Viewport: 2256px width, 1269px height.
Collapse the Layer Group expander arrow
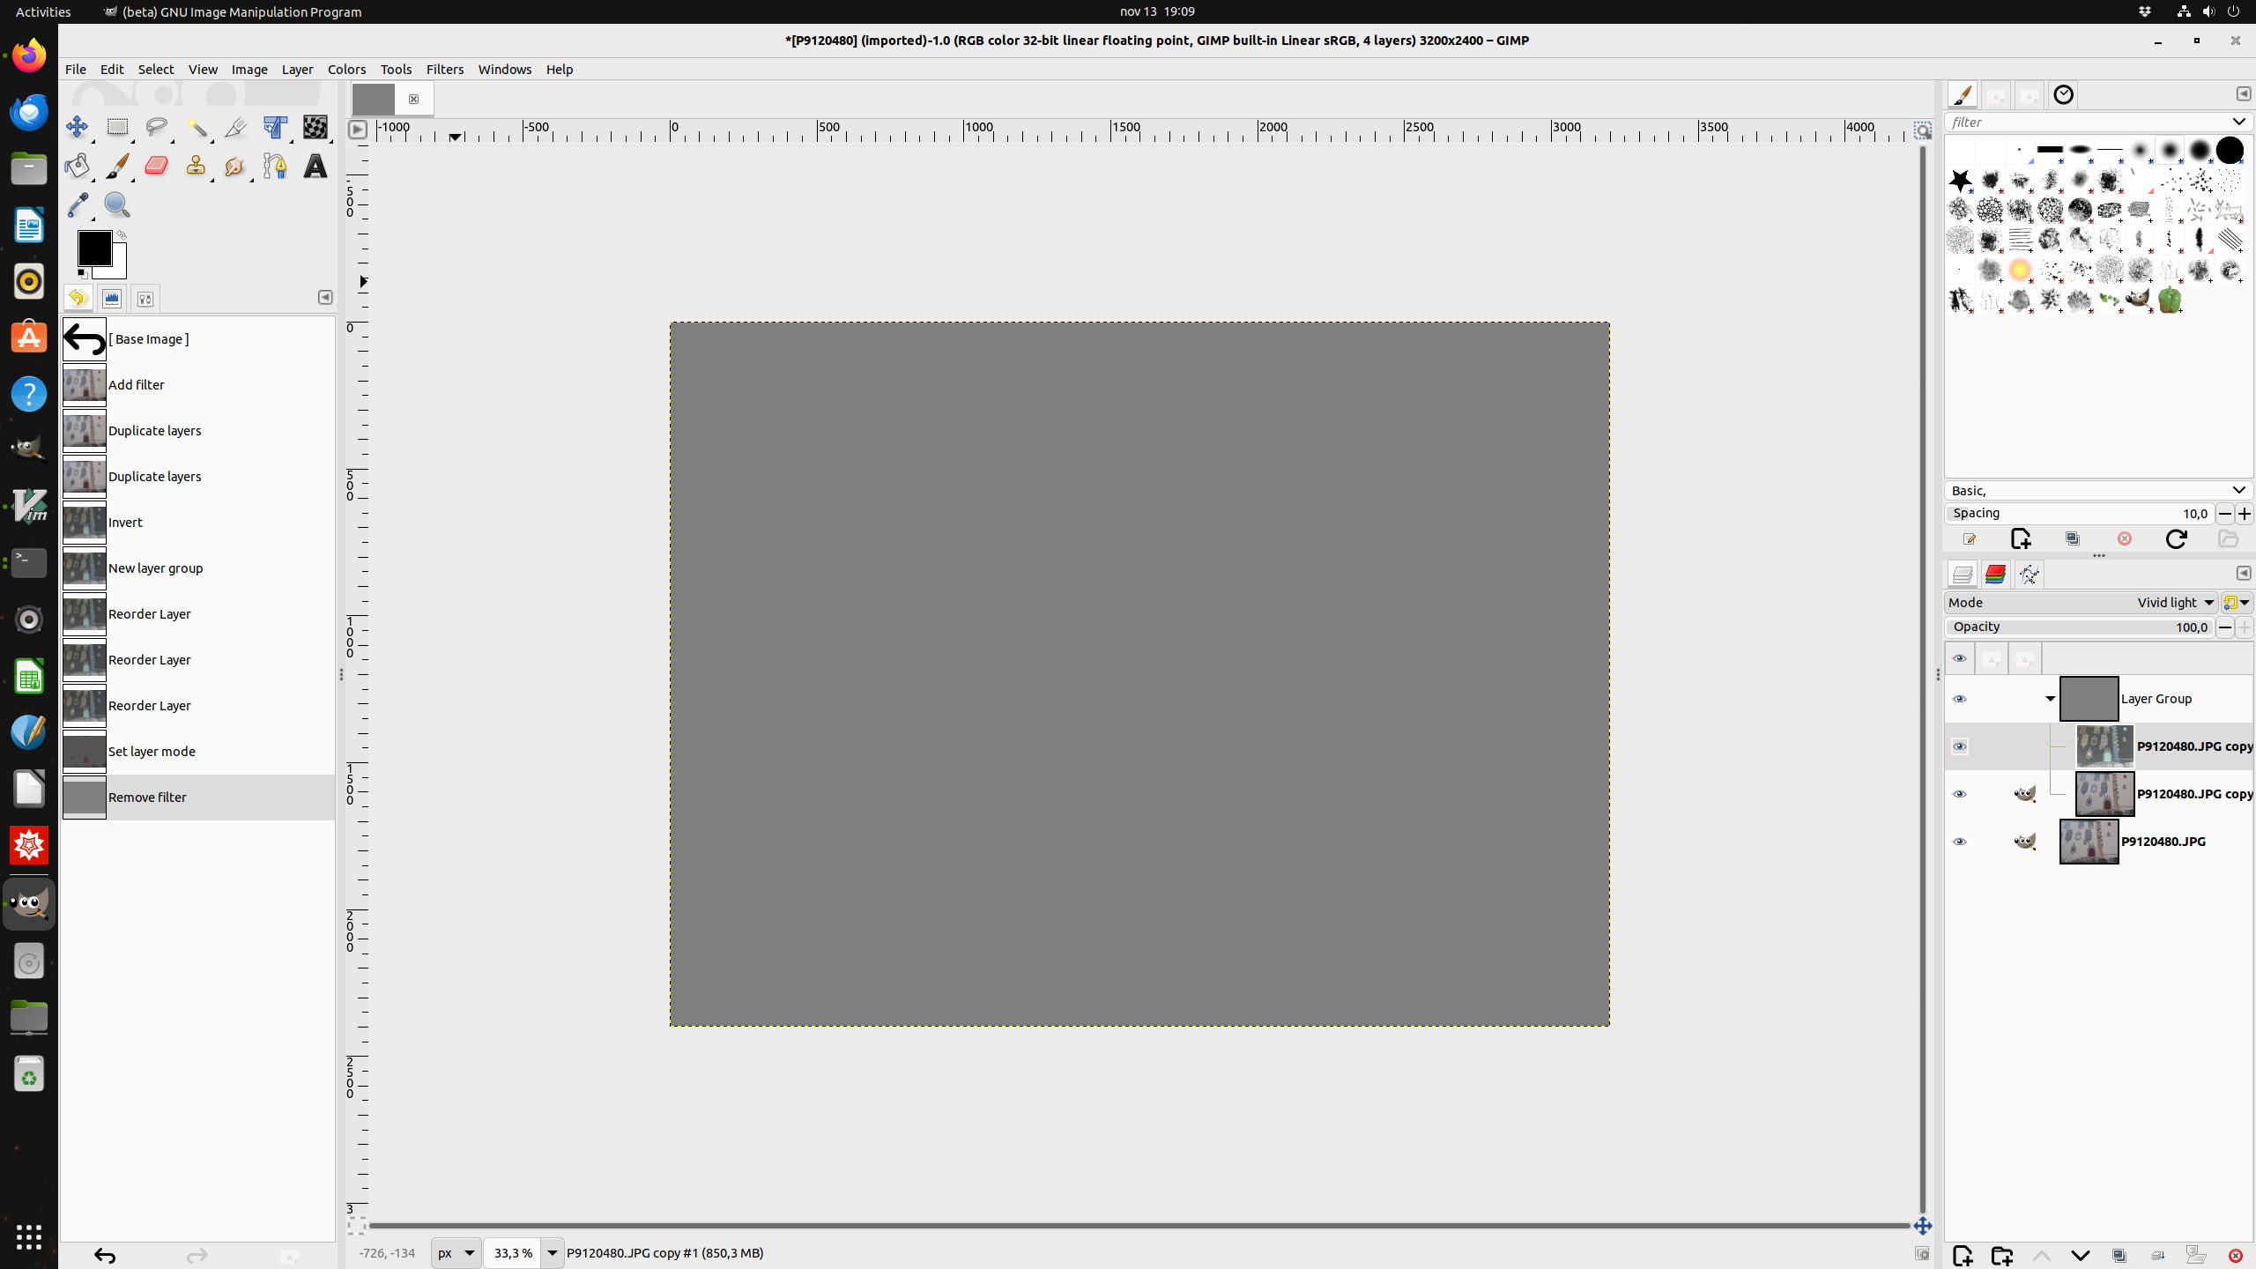point(2050,699)
